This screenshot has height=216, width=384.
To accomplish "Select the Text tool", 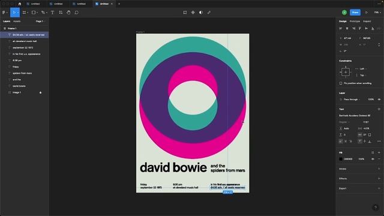I will (x=52, y=13).
